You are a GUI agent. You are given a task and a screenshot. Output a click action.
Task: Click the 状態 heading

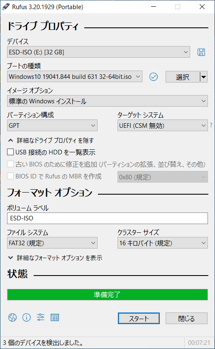click(x=17, y=274)
